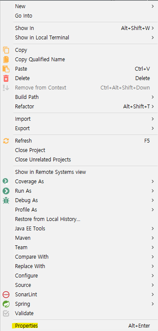The height and width of the screenshot is (331, 158).
Task: Select Show in Remote Systems view
Action: pos(50,172)
